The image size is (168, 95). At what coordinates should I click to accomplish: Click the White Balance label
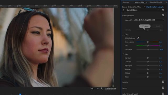click(x=130, y=38)
